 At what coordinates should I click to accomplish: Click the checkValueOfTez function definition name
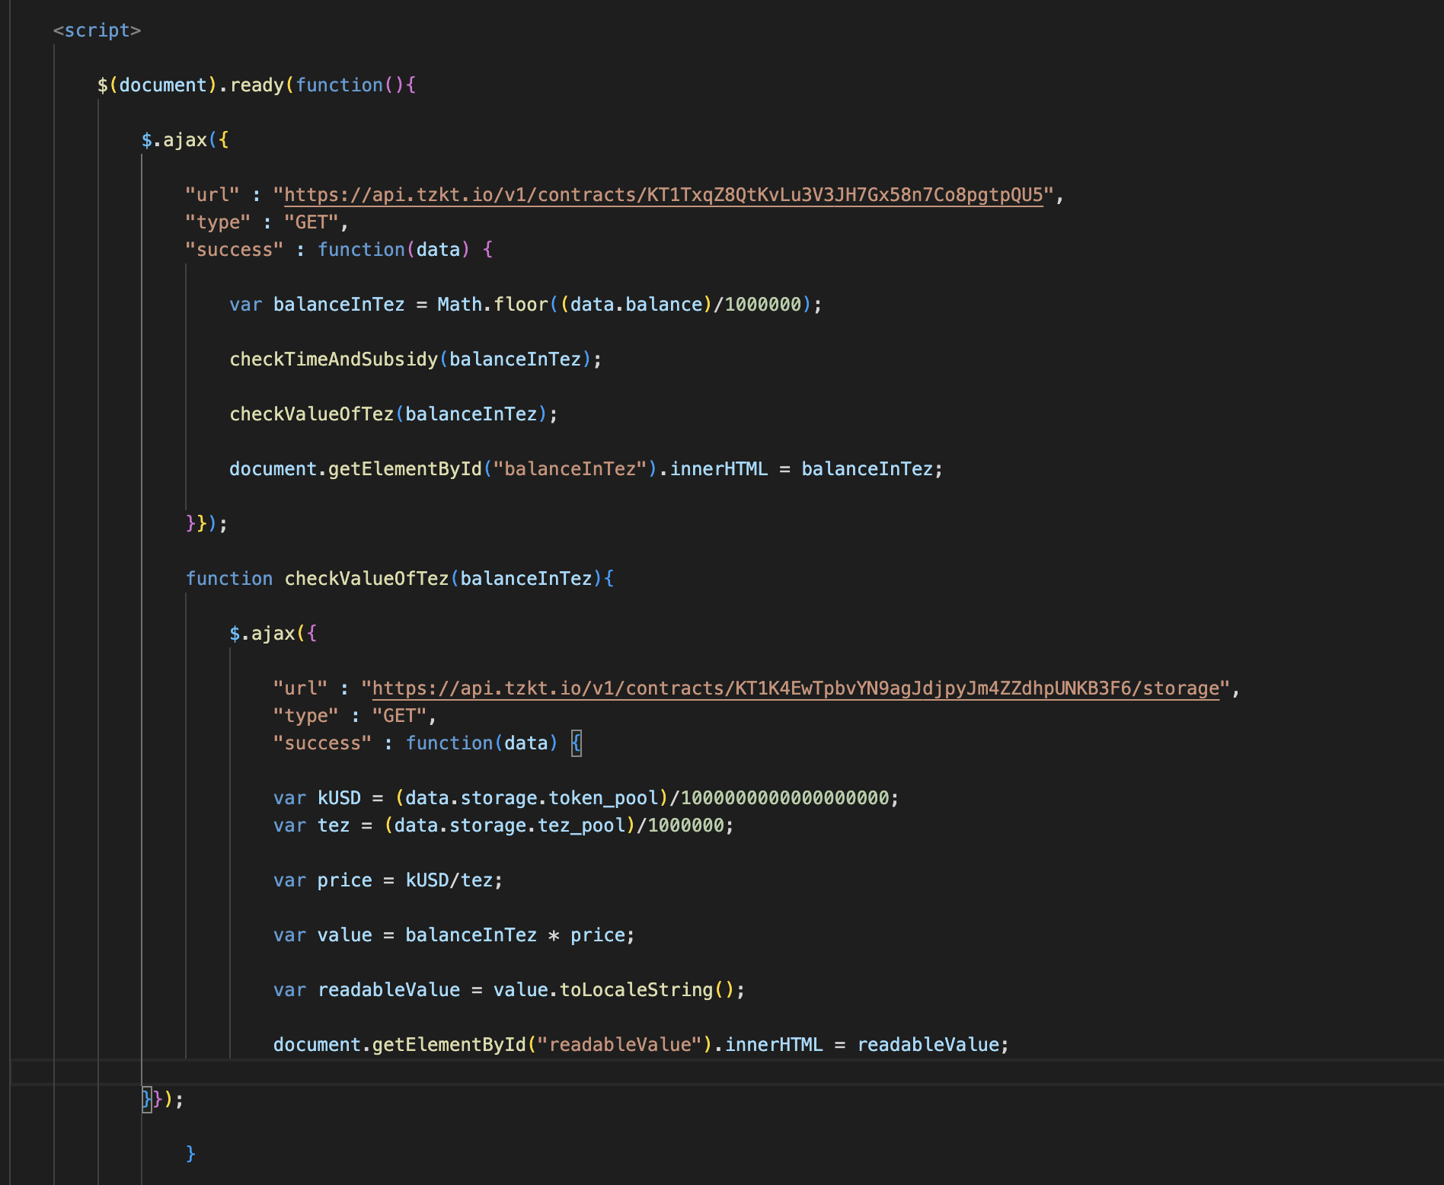coord(366,579)
